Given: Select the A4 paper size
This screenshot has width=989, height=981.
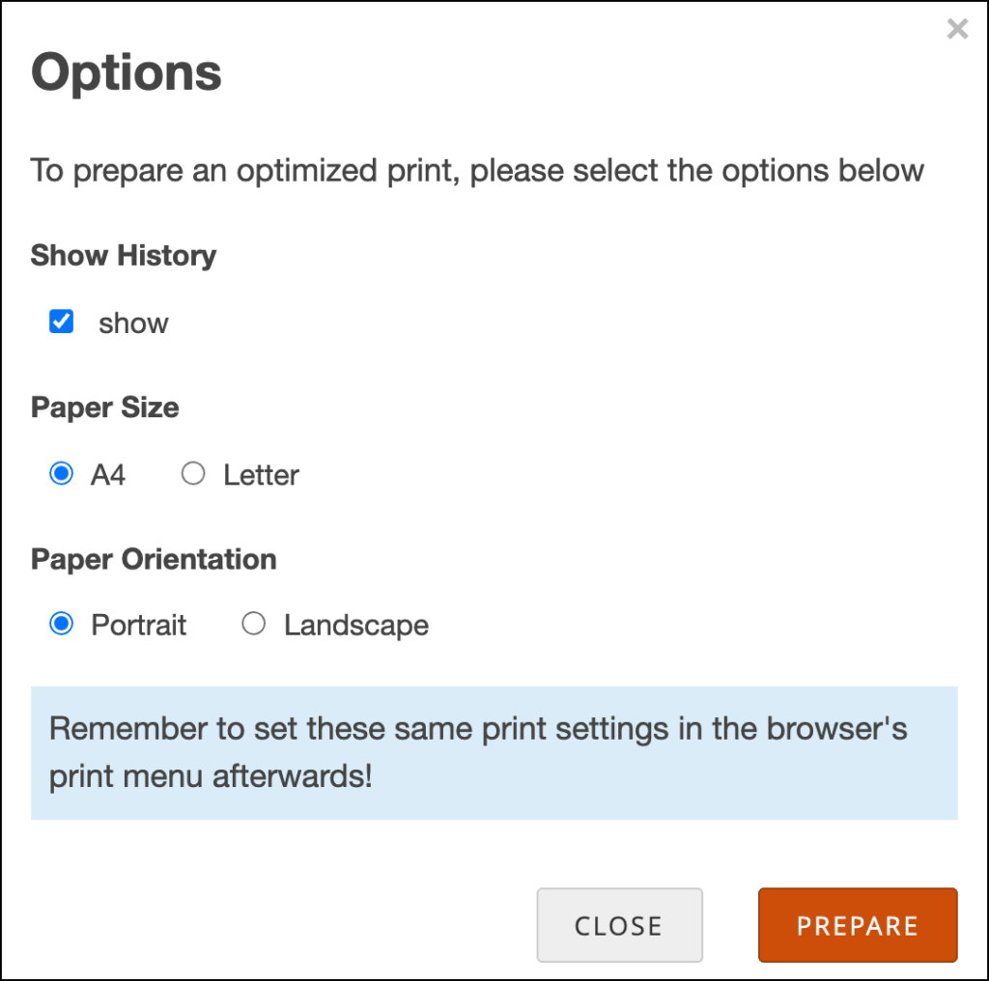Looking at the screenshot, I should (61, 473).
